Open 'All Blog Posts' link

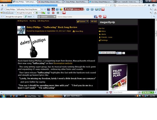click(22, 21)
